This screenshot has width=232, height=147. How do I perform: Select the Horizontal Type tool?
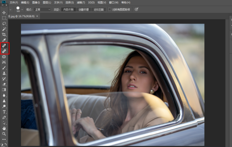[x=4, y=112]
